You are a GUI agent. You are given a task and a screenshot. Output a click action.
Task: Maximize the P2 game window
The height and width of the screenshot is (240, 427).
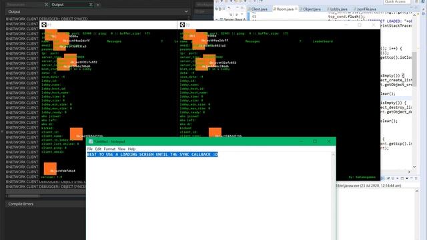(360, 25)
